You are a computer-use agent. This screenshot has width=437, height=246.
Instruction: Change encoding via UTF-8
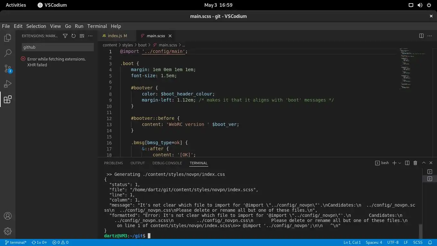(393, 242)
